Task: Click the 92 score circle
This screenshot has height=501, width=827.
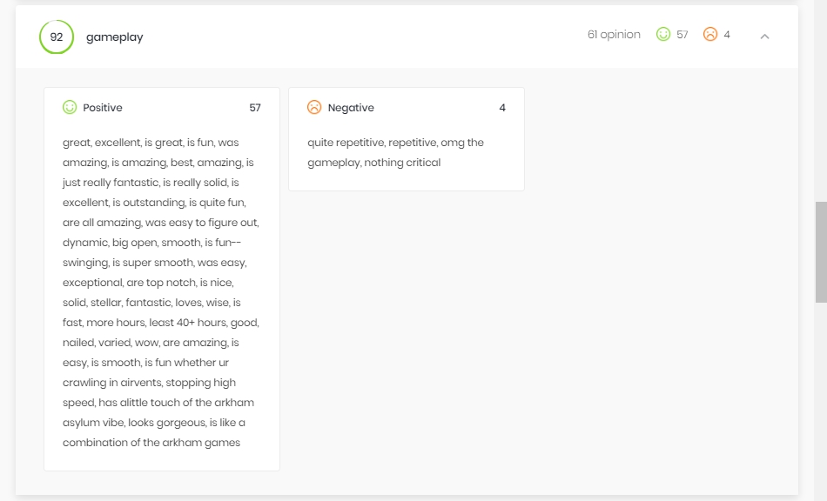Action: [57, 37]
